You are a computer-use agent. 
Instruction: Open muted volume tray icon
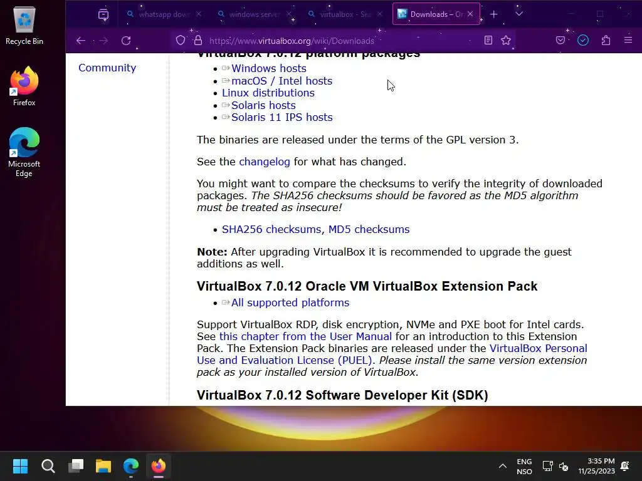click(564, 466)
